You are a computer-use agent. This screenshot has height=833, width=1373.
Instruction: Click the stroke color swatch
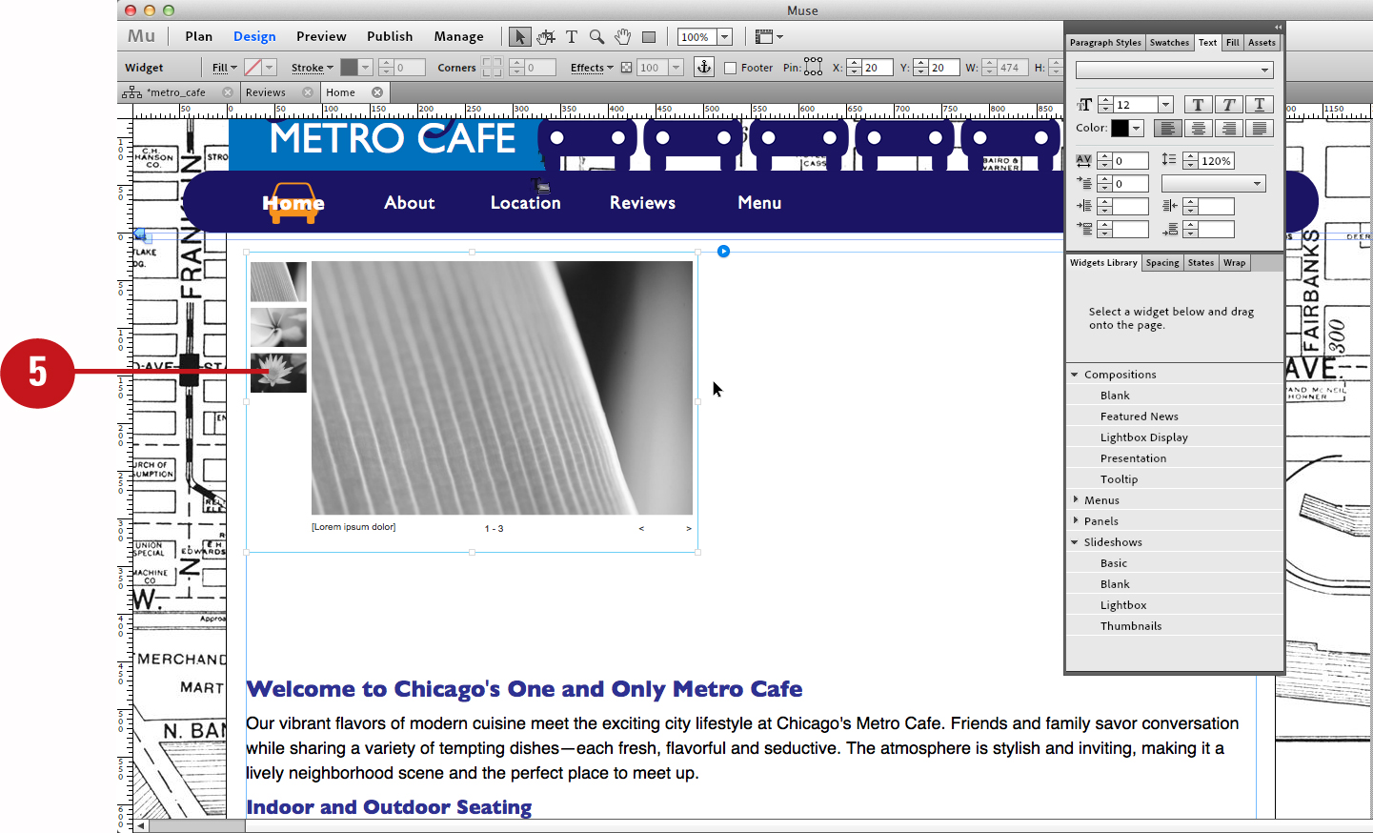click(x=350, y=68)
